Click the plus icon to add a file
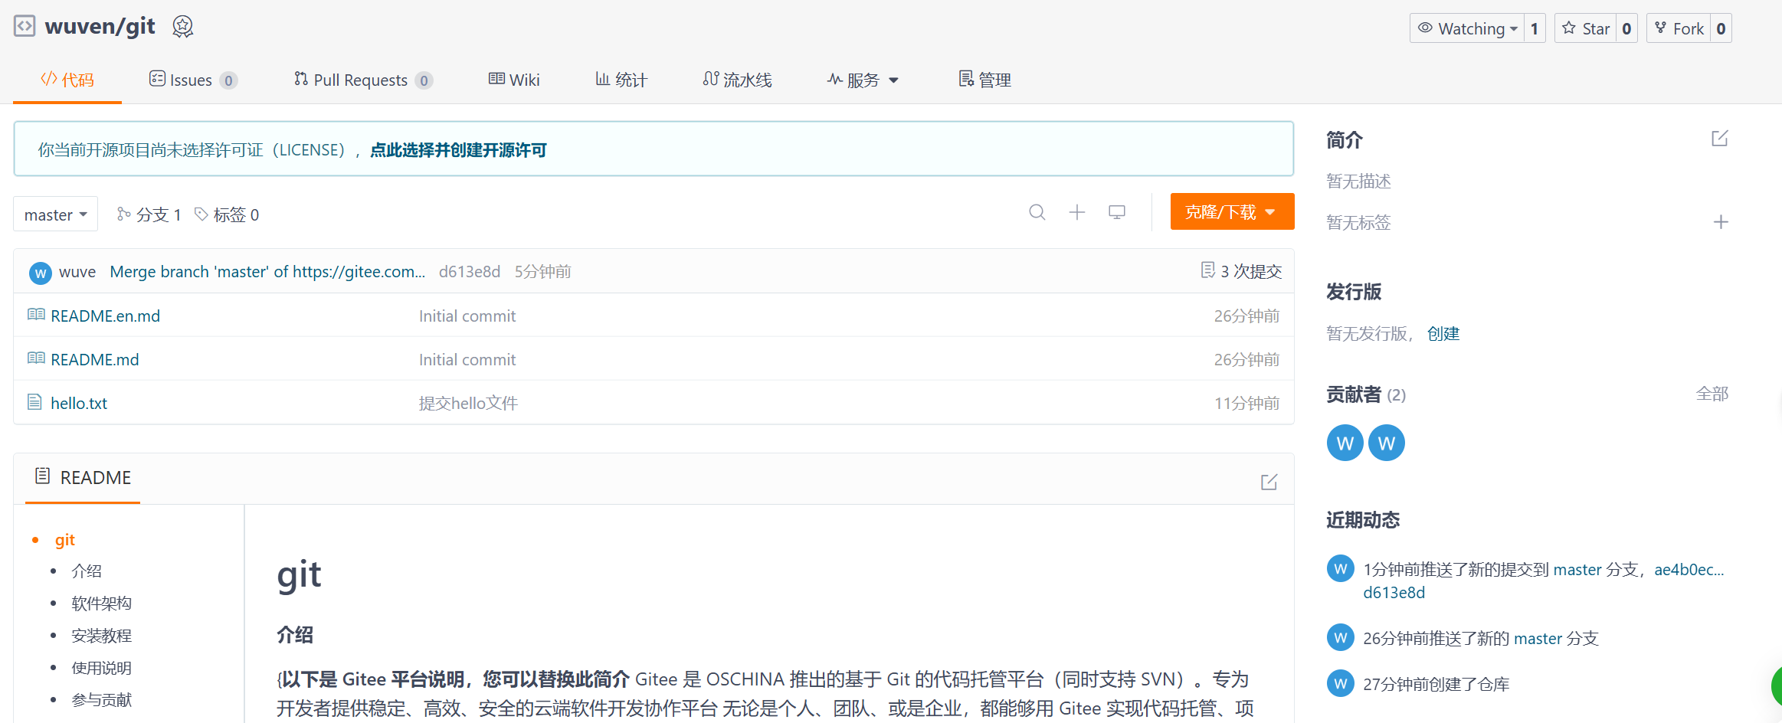 [1077, 212]
